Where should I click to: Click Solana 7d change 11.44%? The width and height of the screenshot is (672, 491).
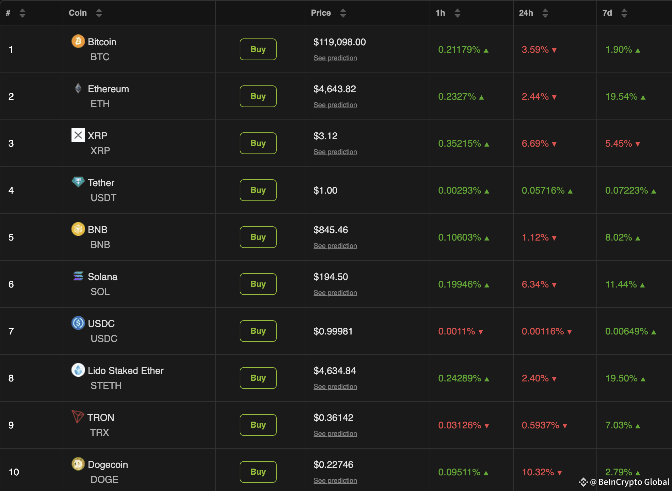coord(621,284)
